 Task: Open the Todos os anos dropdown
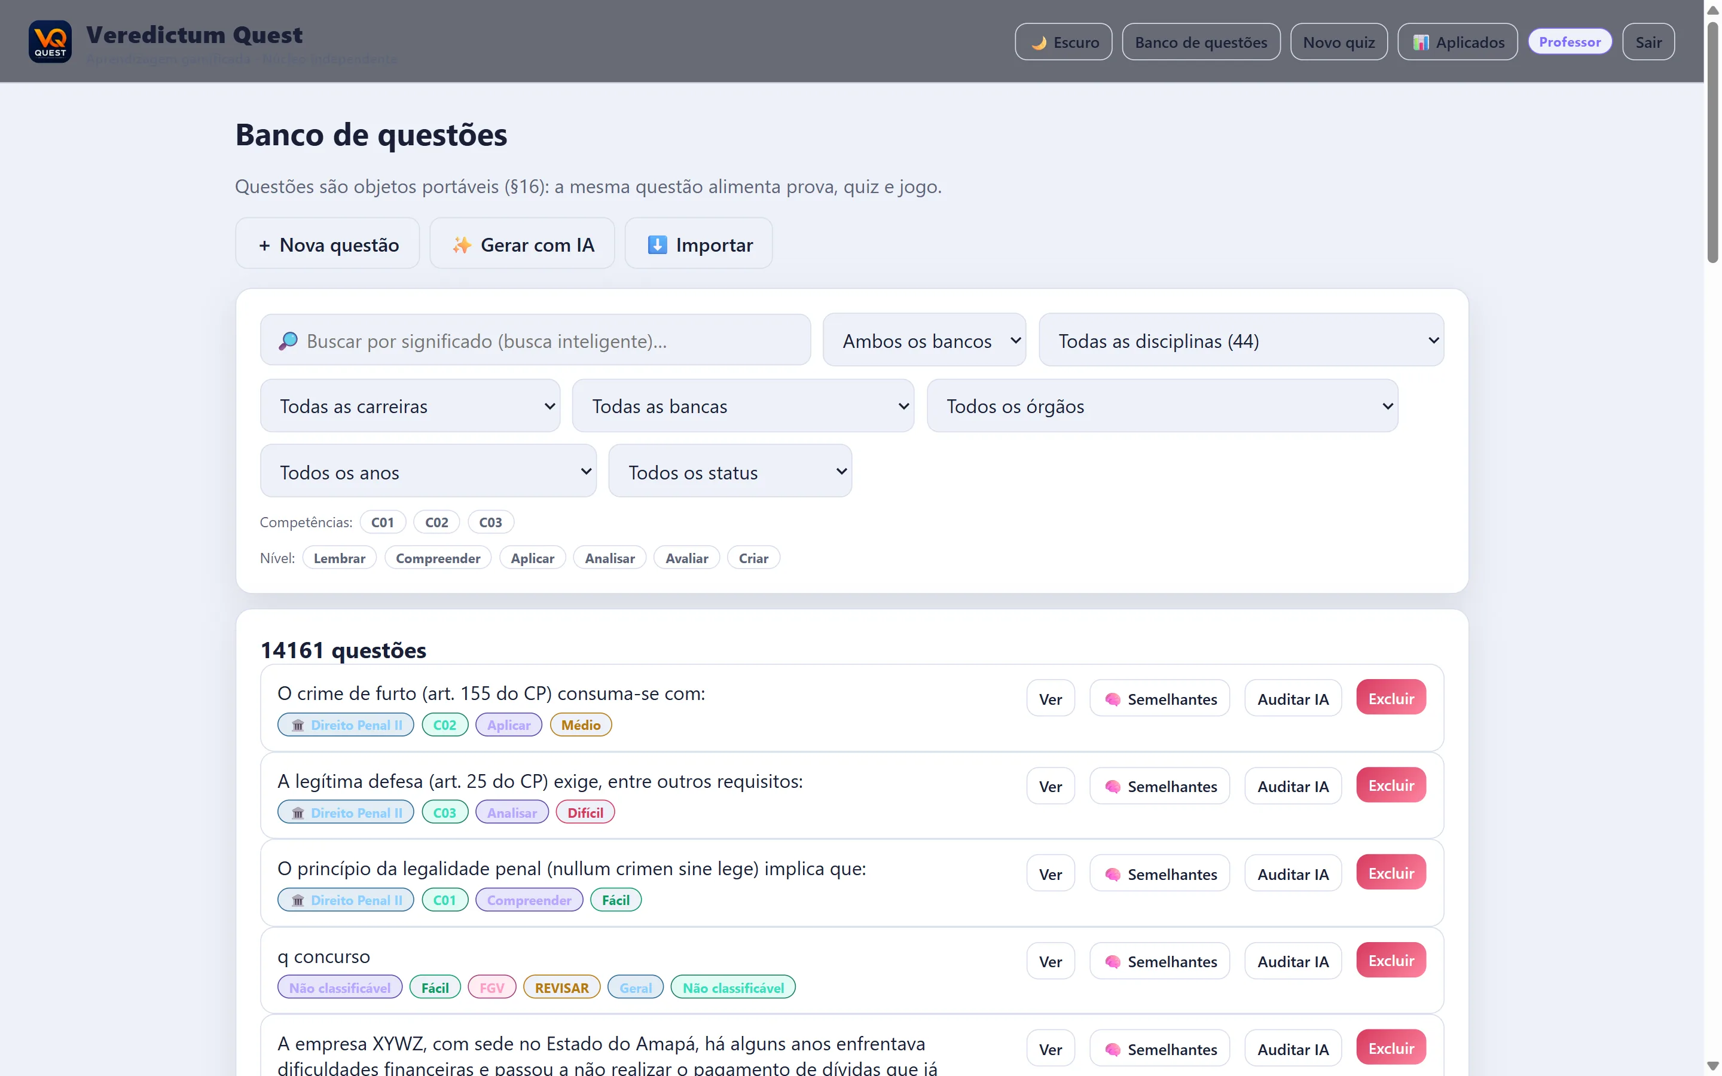click(428, 471)
